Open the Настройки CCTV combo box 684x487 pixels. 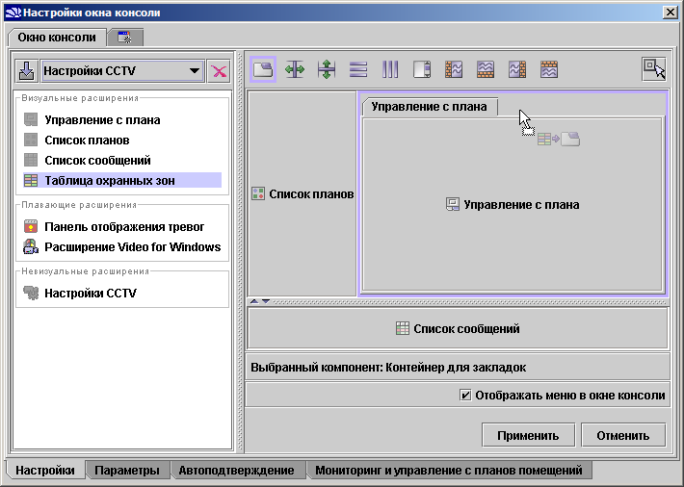coord(122,70)
